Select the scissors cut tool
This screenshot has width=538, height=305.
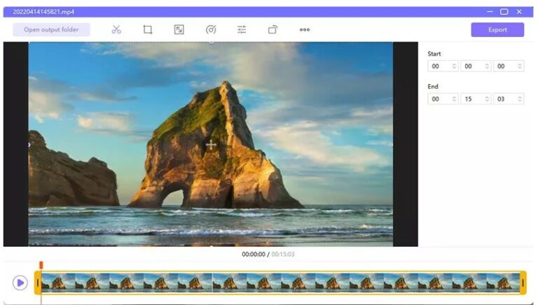point(116,29)
